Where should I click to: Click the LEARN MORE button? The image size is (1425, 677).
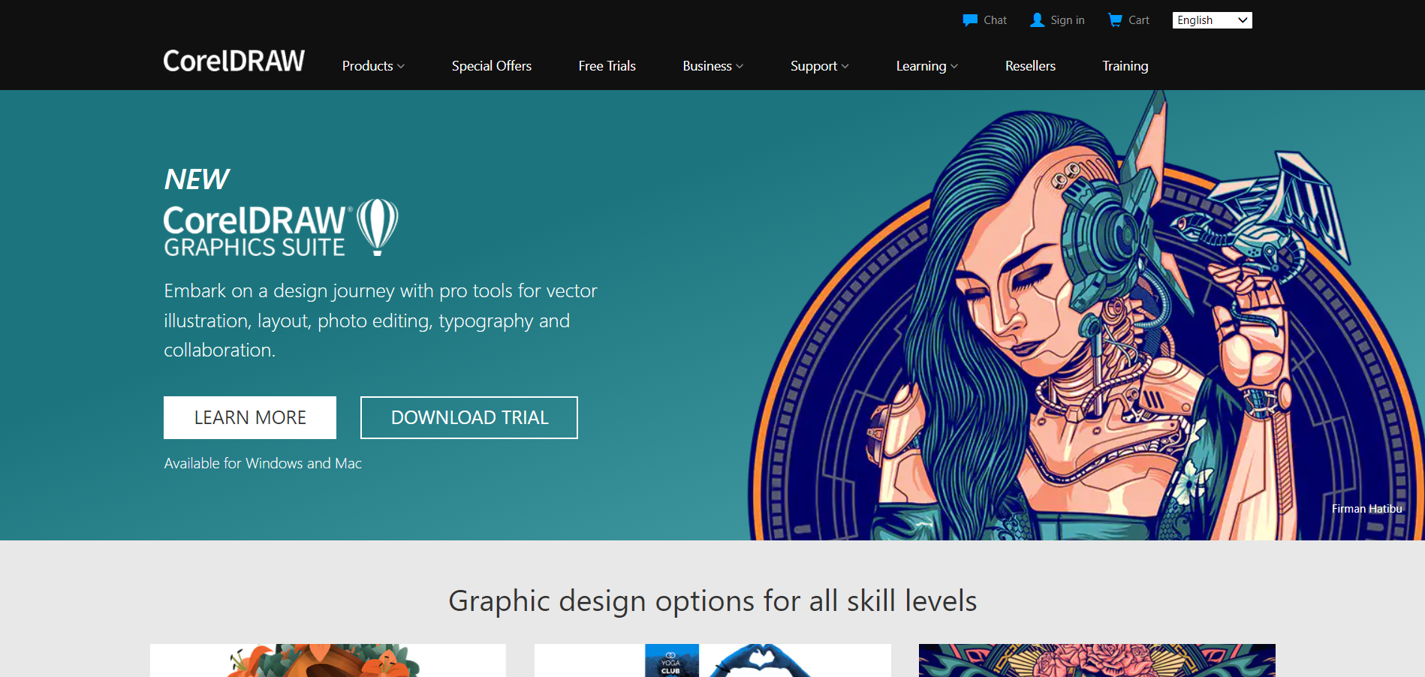tap(250, 417)
